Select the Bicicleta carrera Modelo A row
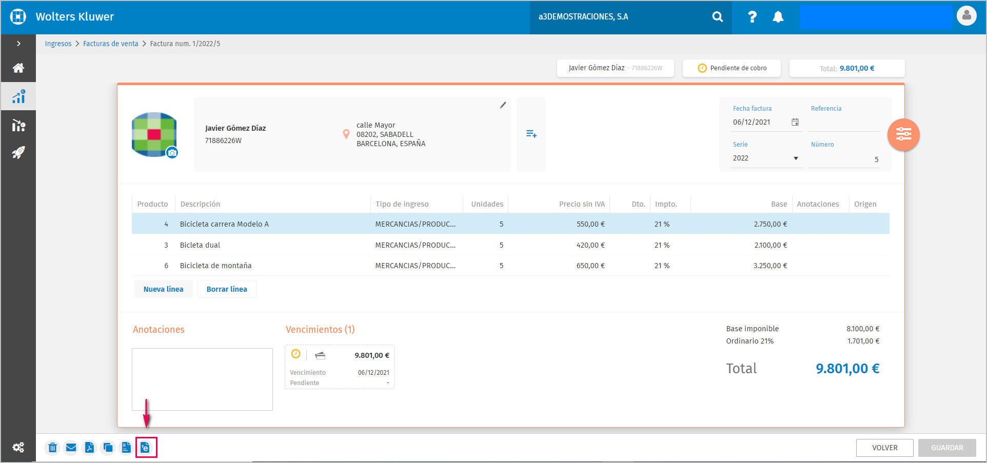This screenshot has width=987, height=463. coord(510,224)
